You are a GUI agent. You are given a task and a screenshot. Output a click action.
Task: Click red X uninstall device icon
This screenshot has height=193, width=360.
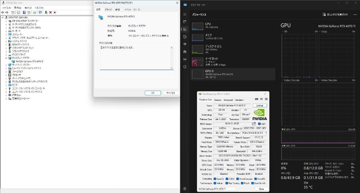[x=50, y=12]
